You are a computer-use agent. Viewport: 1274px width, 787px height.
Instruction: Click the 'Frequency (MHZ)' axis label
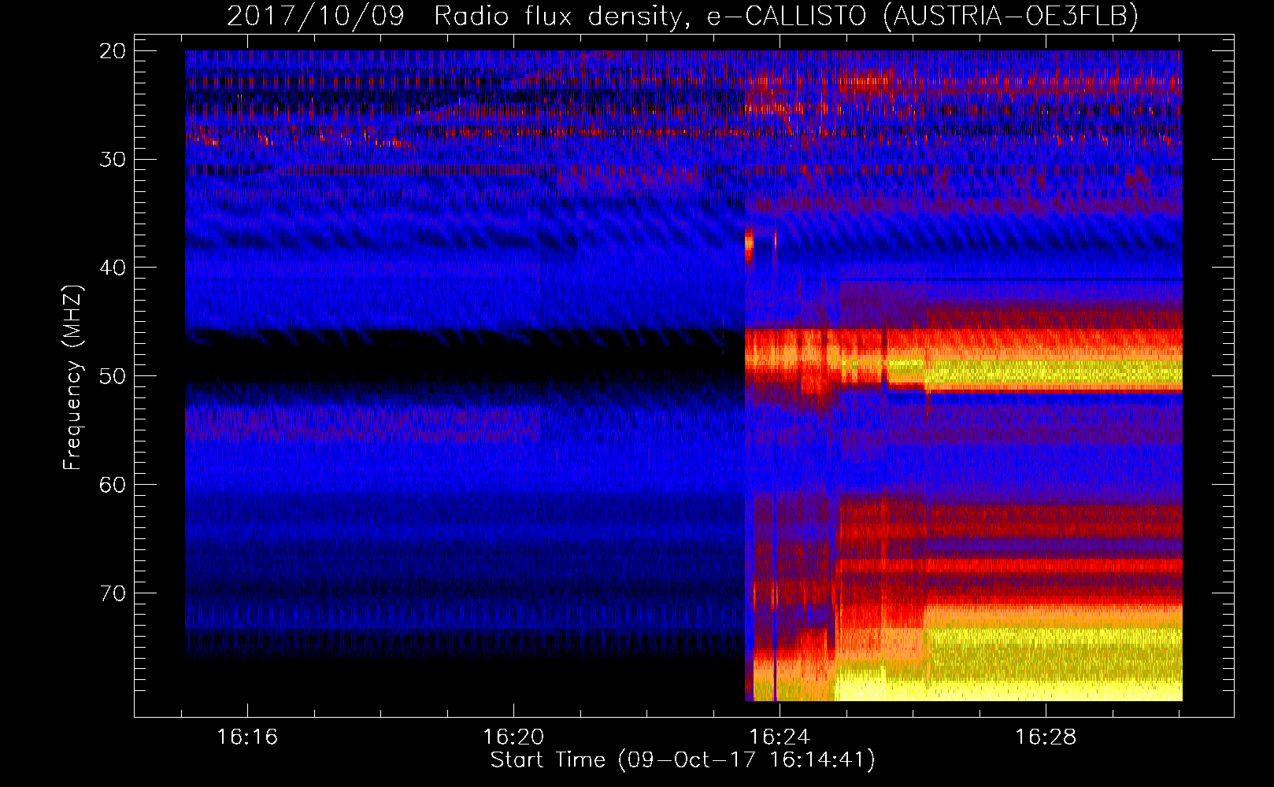[x=72, y=378]
